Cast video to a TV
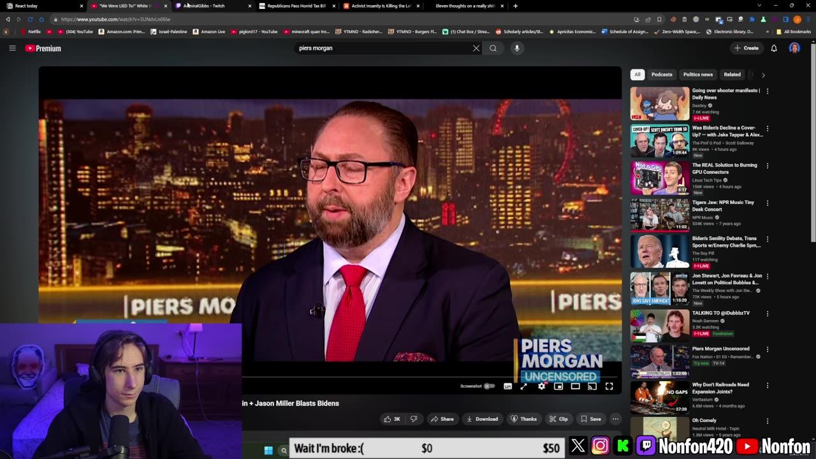Image resolution: width=816 pixels, height=459 pixels. pyautogui.click(x=592, y=386)
